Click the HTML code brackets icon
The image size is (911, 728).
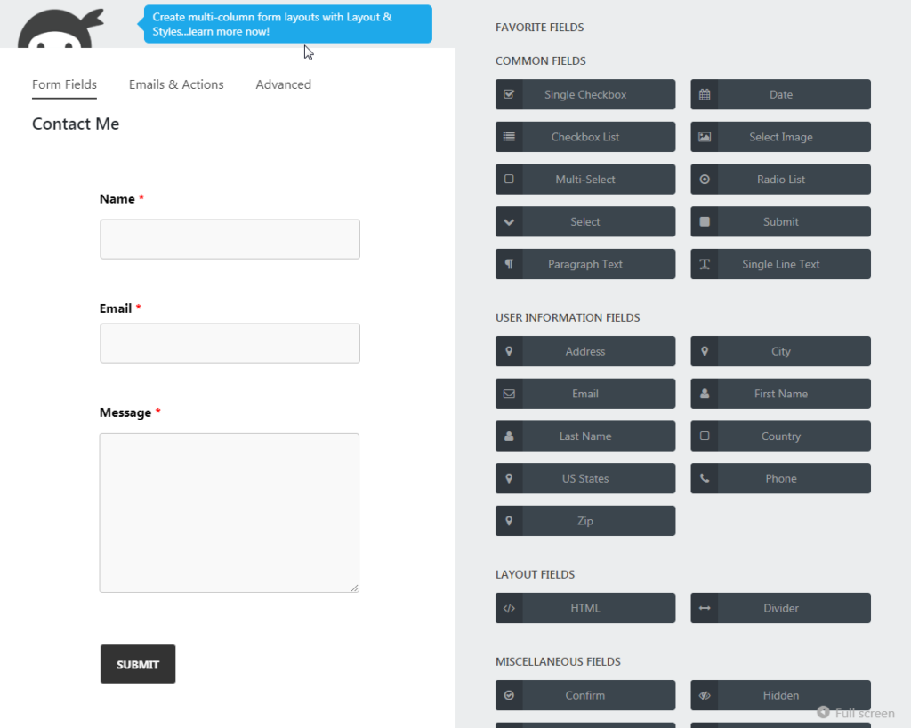click(509, 608)
